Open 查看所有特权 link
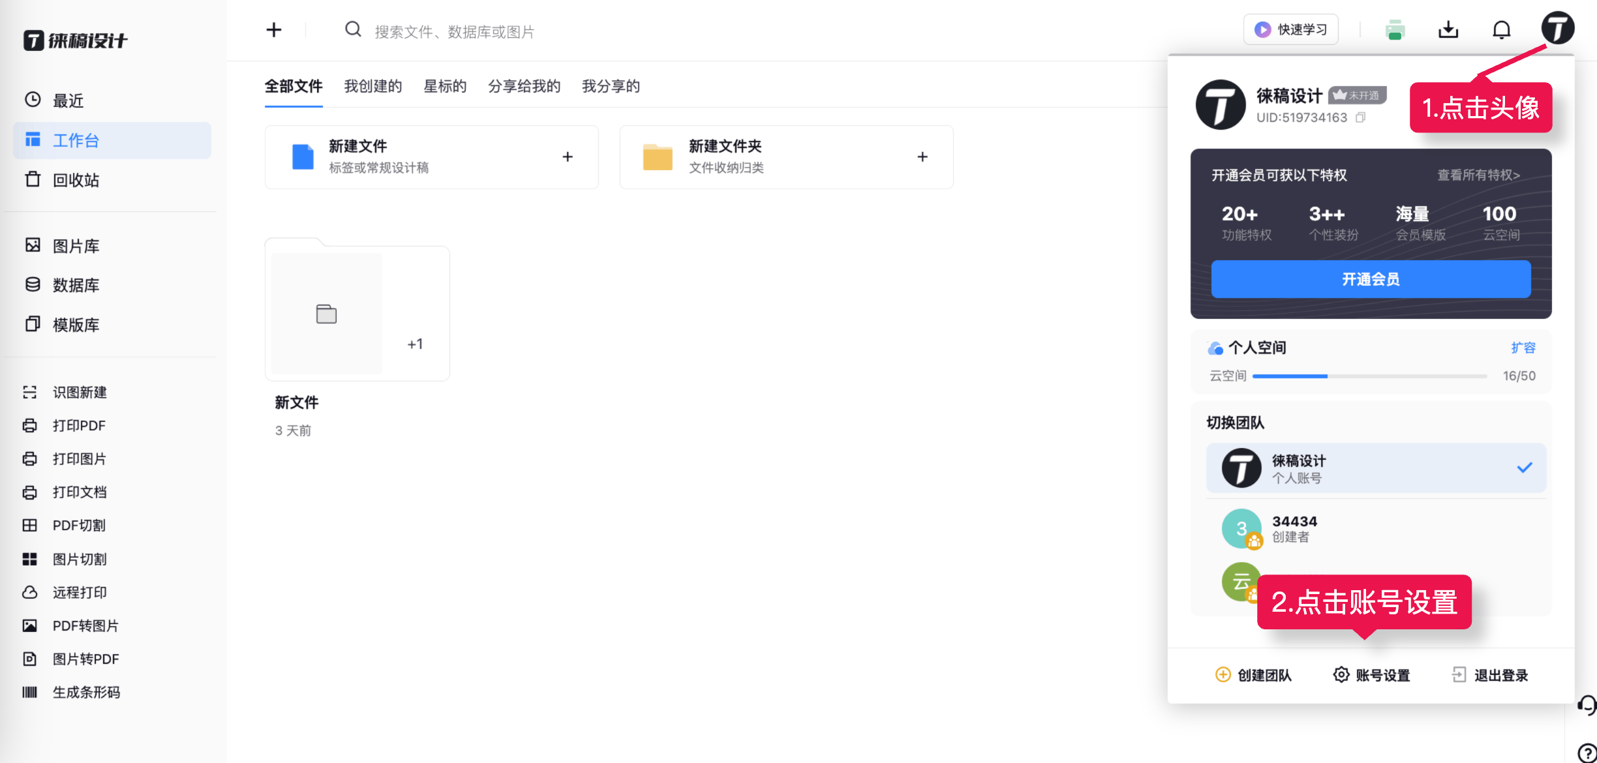 1478,175
